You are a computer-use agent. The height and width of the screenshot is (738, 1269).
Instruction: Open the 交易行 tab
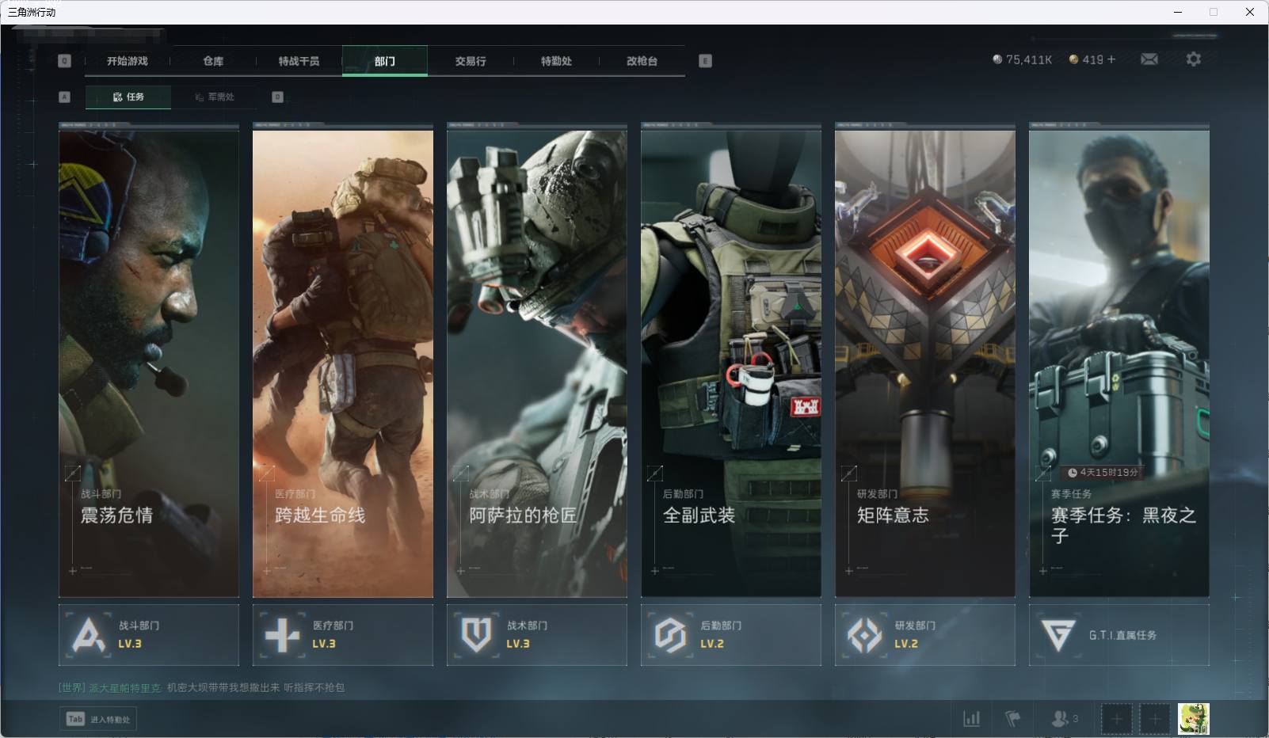pos(471,61)
